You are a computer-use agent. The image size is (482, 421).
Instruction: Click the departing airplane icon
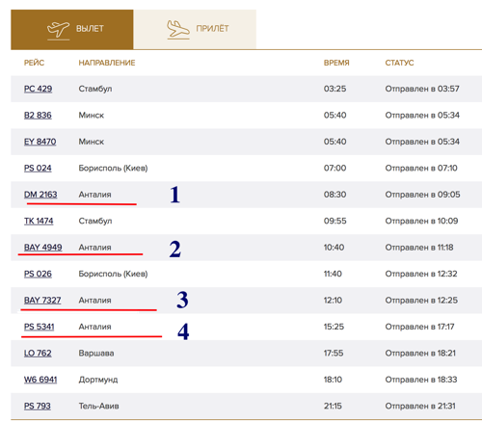click(58, 30)
